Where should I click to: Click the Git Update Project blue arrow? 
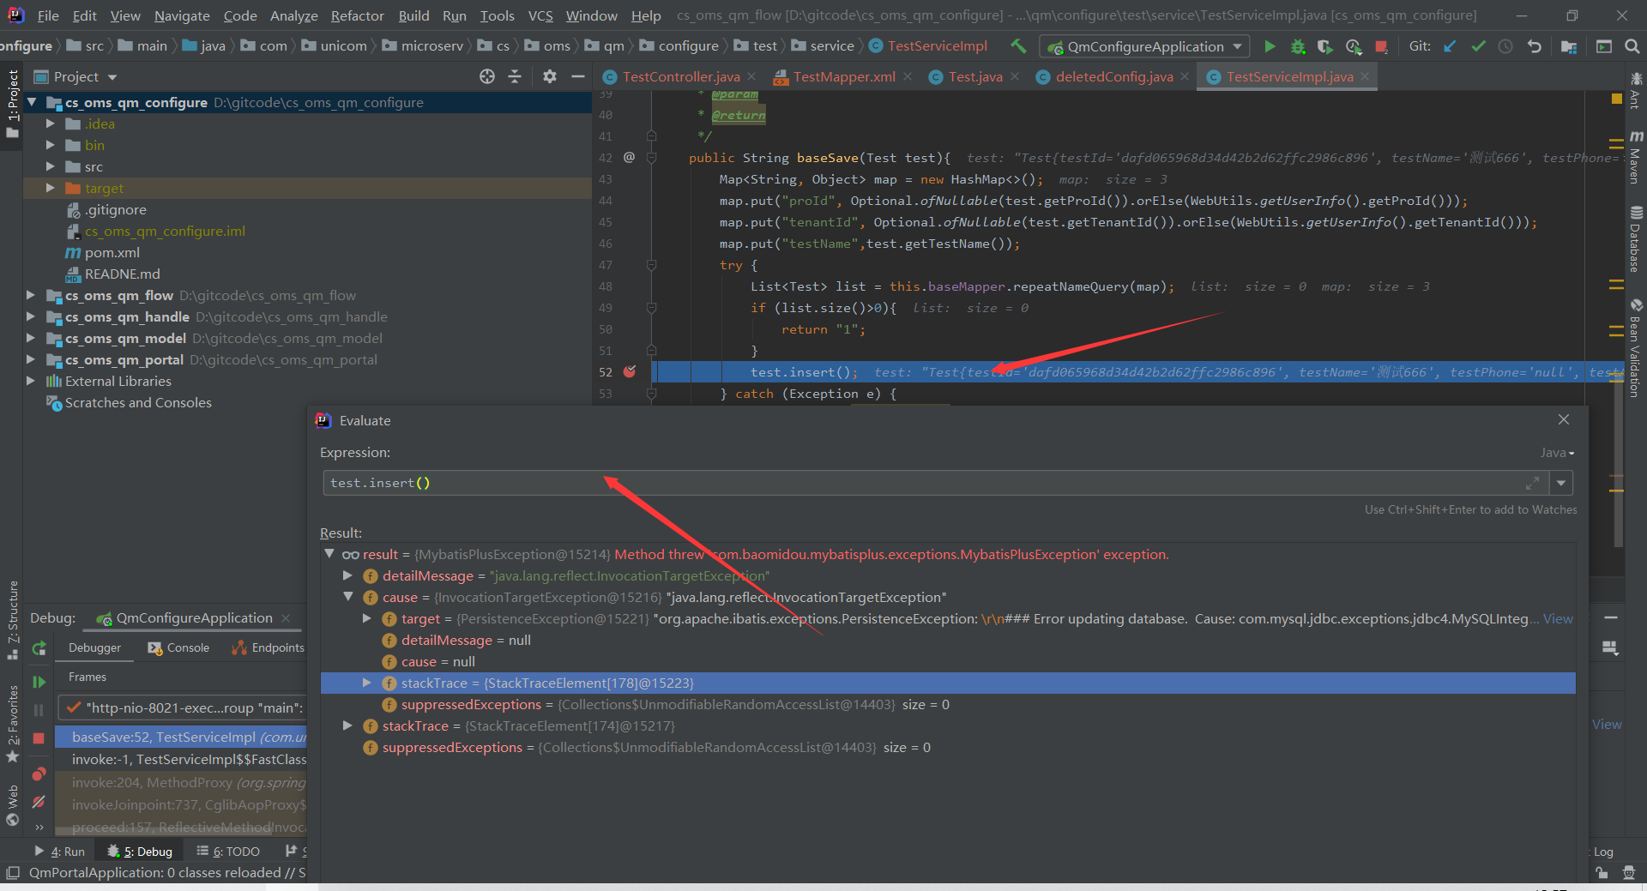1450,46
